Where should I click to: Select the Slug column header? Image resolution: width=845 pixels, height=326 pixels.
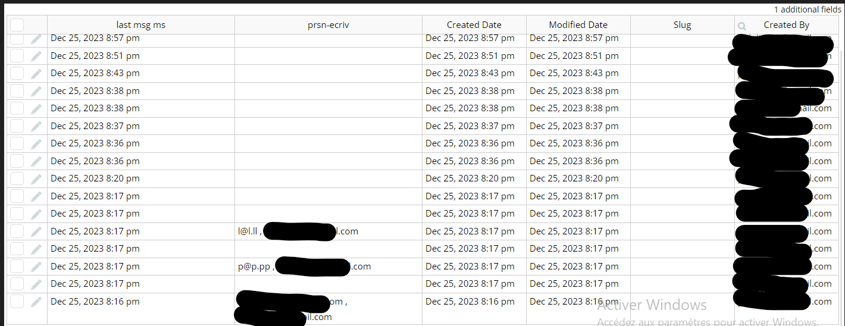click(x=683, y=25)
